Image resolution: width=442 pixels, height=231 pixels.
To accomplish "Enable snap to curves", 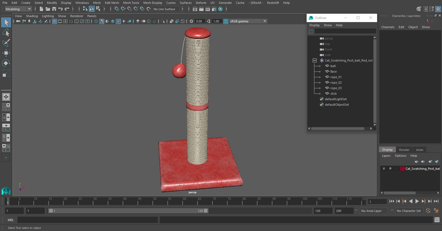I will click(123, 9).
